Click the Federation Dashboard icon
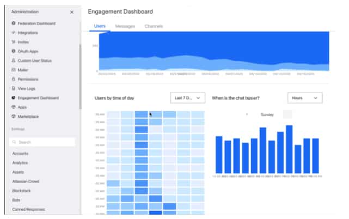Image resolution: width=349 pixels, height=219 pixels. tap(14, 23)
